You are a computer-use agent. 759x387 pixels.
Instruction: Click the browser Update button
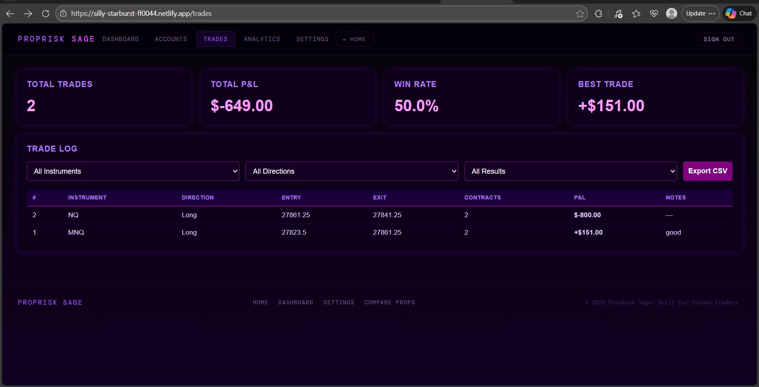click(700, 13)
